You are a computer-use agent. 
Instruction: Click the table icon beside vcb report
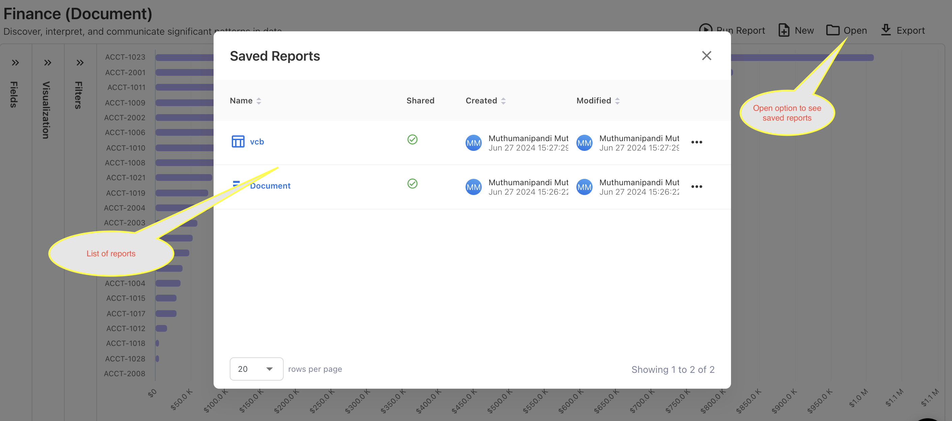(x=237, y=141)
